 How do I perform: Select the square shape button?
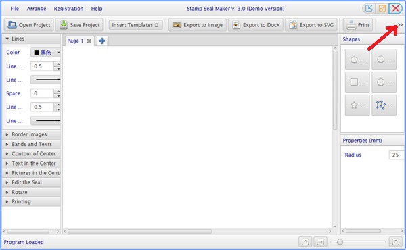(x=357, y=82)
